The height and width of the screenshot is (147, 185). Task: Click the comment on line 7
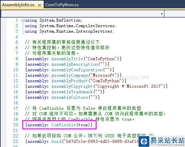tap(52, 53)
